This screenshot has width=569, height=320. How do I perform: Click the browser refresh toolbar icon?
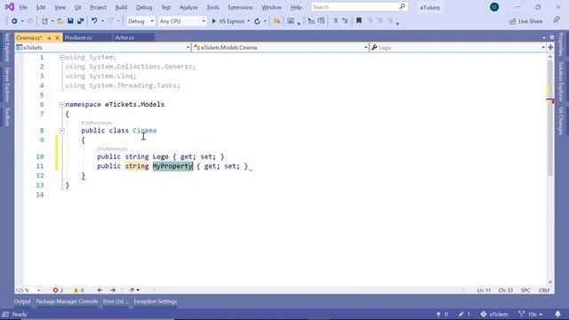click(x=257, y=21)
